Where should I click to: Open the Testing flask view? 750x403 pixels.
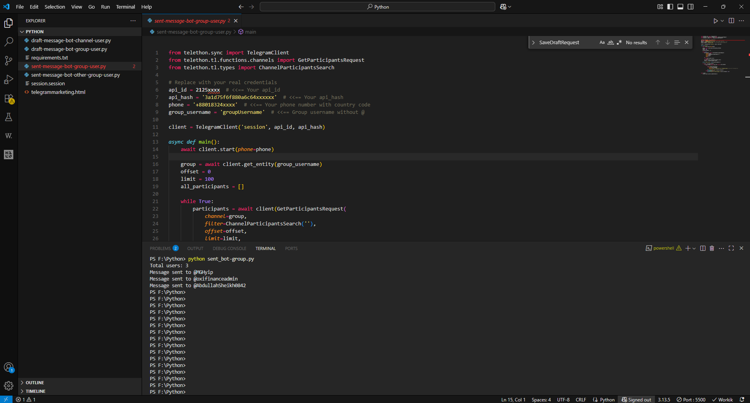pyautogui.click(x=9, y=117)
